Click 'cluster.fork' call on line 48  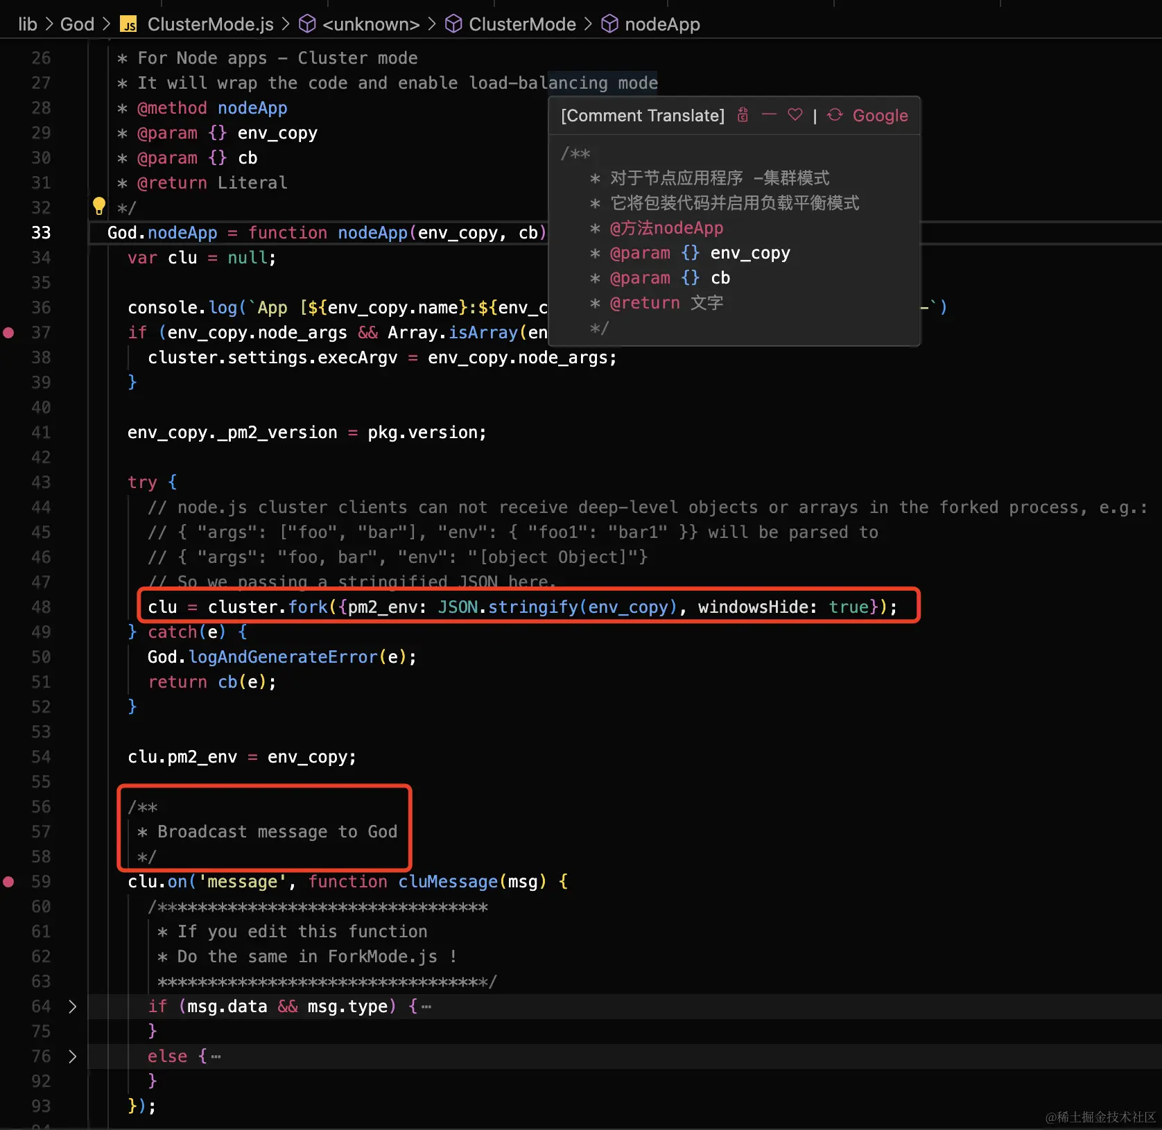pos(268,607)
